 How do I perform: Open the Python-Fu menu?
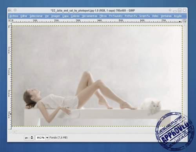point(131,16)
